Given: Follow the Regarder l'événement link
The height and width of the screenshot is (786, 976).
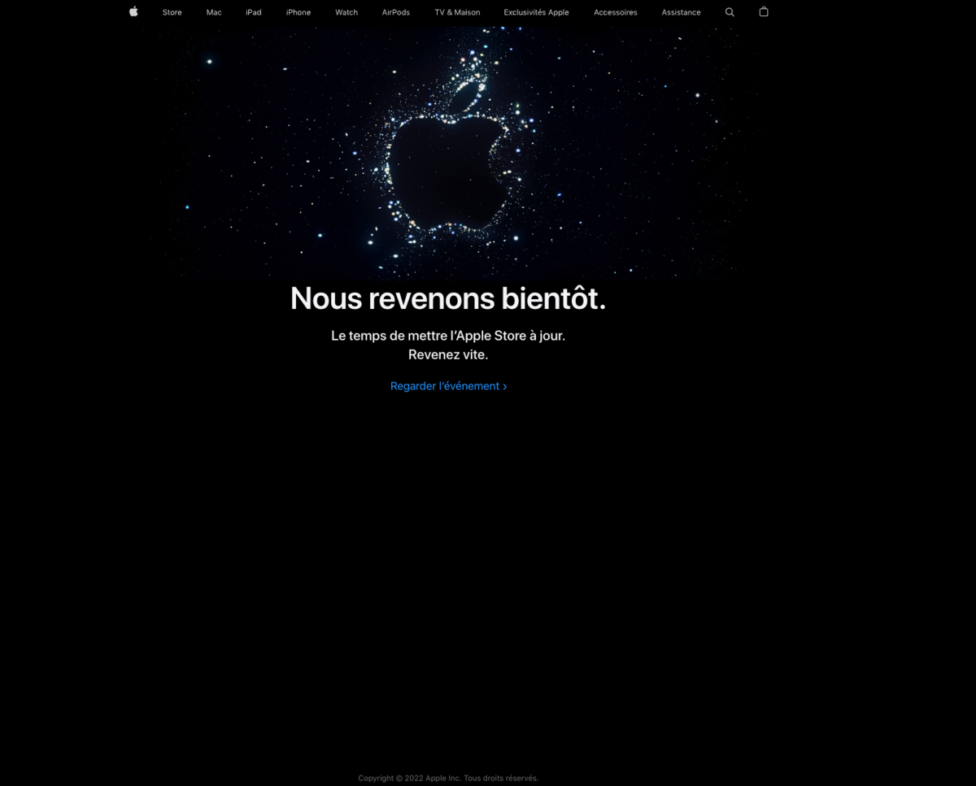Looking at the screenshot, I should click(448, 386).
